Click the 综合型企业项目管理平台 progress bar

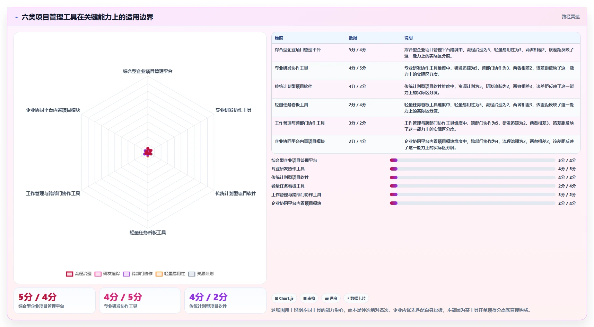[x=472, y=160]
